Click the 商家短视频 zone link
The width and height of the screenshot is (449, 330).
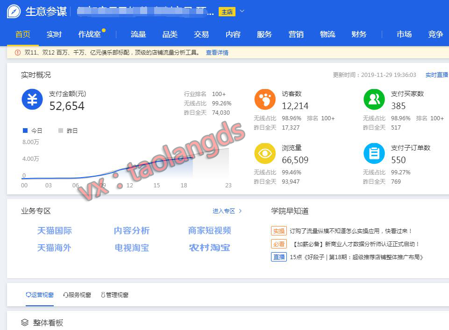[210, 231]
